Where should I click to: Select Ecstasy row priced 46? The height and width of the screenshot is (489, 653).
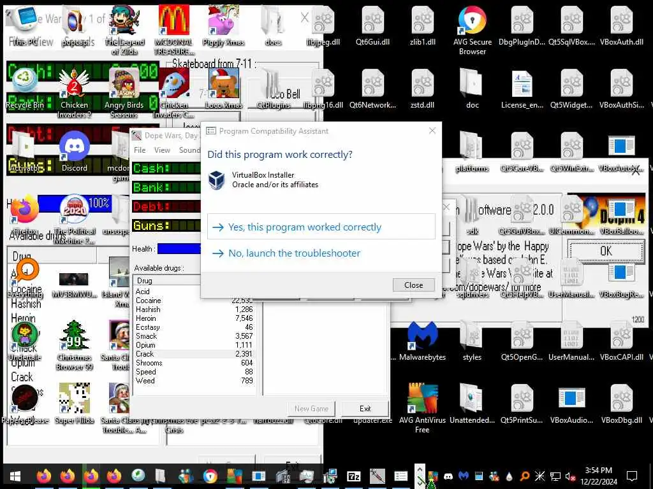point(194,327)
